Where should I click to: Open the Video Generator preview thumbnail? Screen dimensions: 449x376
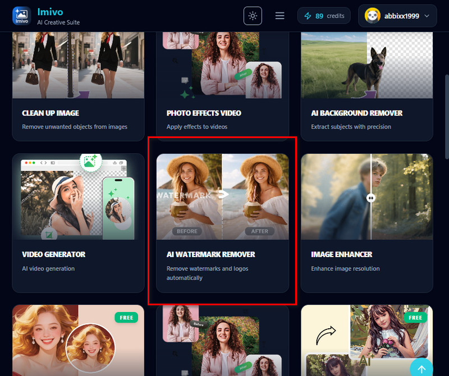78,196
